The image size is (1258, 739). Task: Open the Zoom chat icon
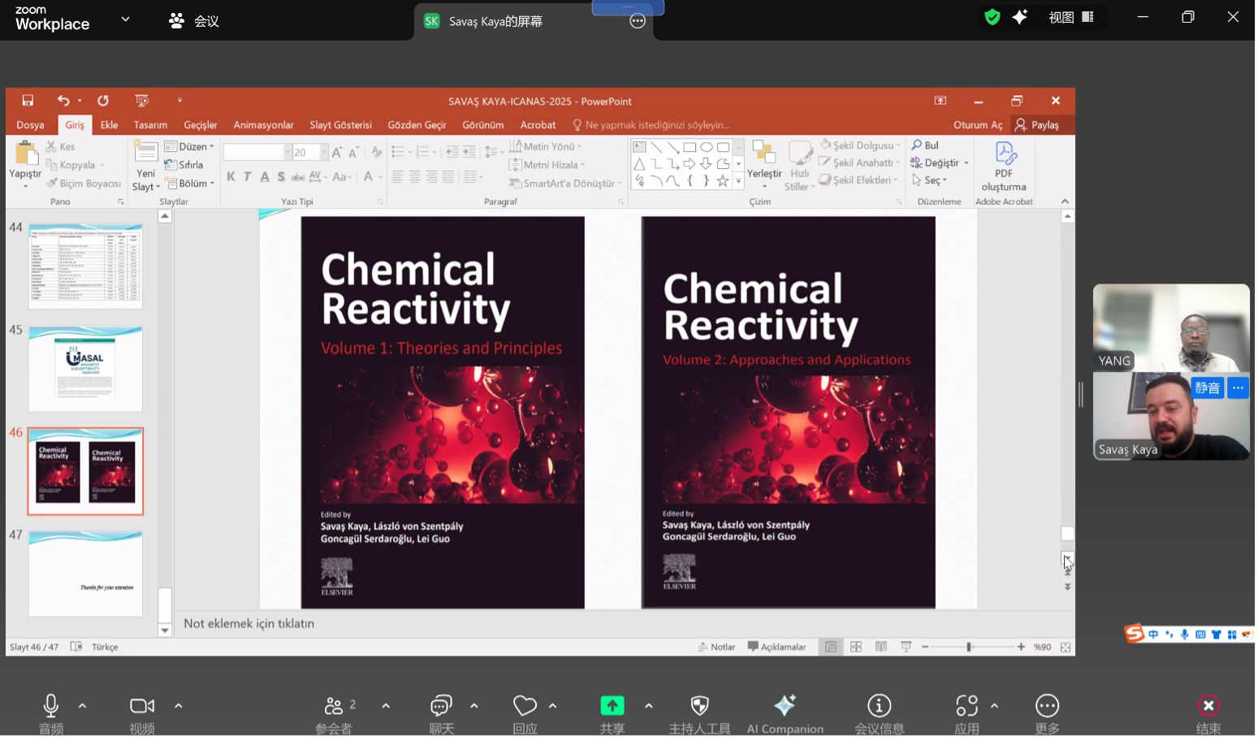(x=441, y=707)
